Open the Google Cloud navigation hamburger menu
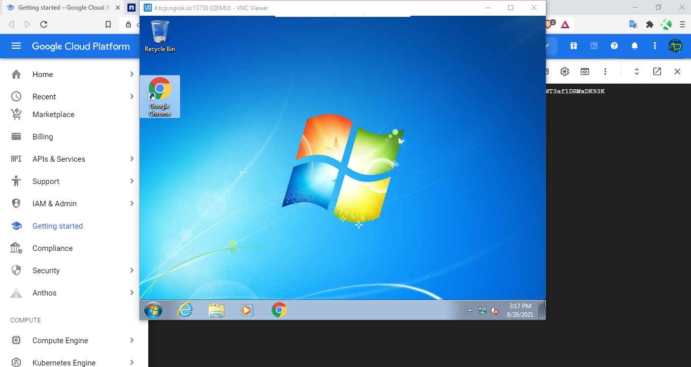This screenshot has width=691, height=367. tap(16, 46)
